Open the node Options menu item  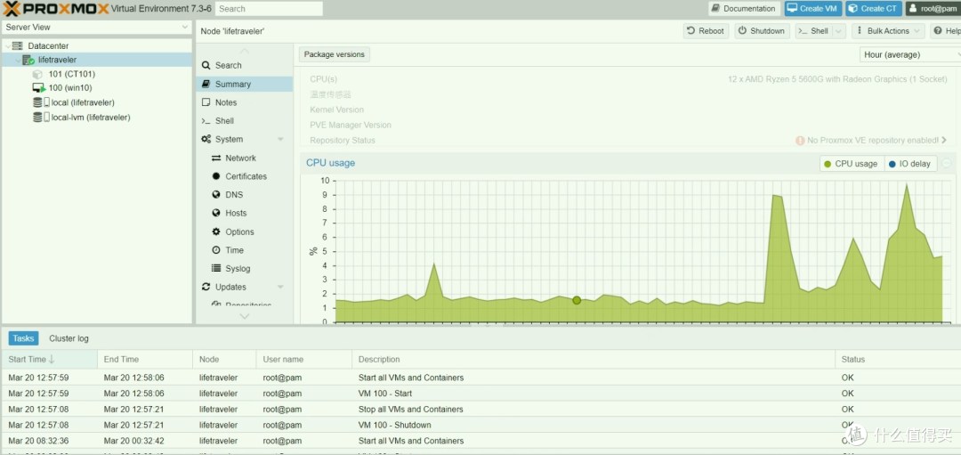point(245,232)
